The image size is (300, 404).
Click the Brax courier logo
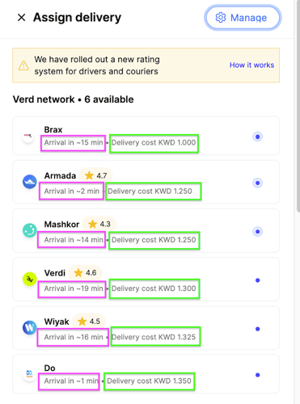[x=28, y=136]
